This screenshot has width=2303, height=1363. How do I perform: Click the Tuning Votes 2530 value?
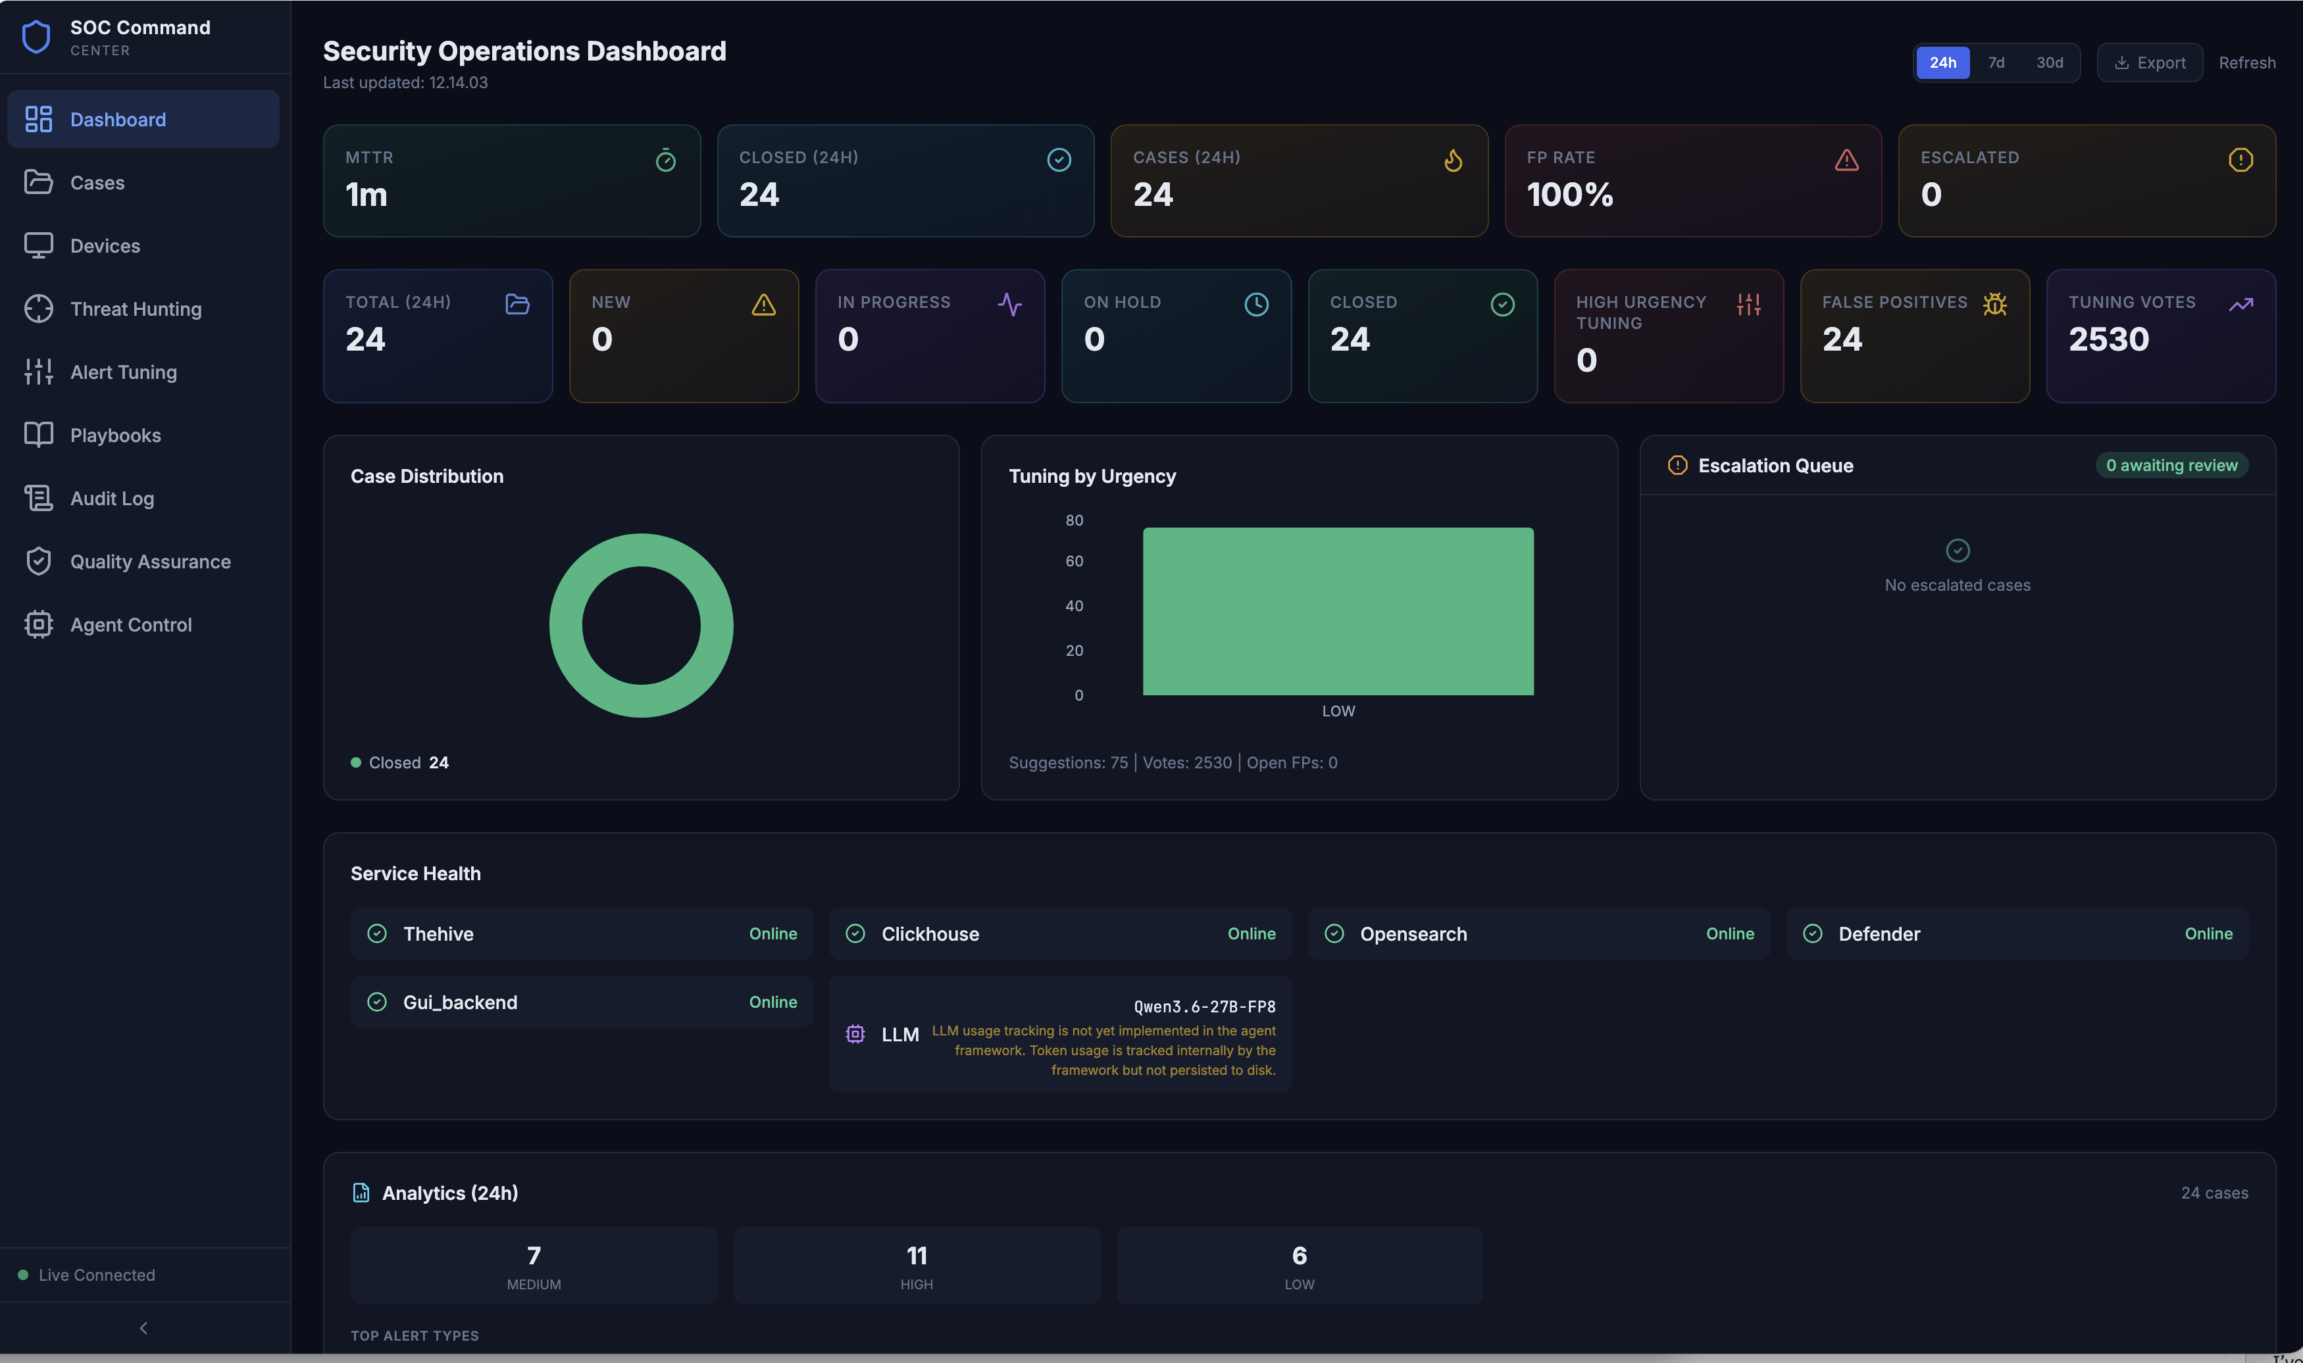[x=2108, y=340]
